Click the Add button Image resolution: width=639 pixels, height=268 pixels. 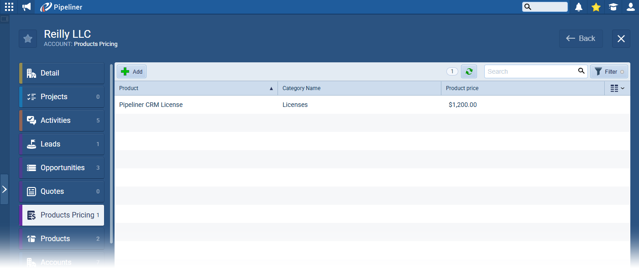point(132,71)
